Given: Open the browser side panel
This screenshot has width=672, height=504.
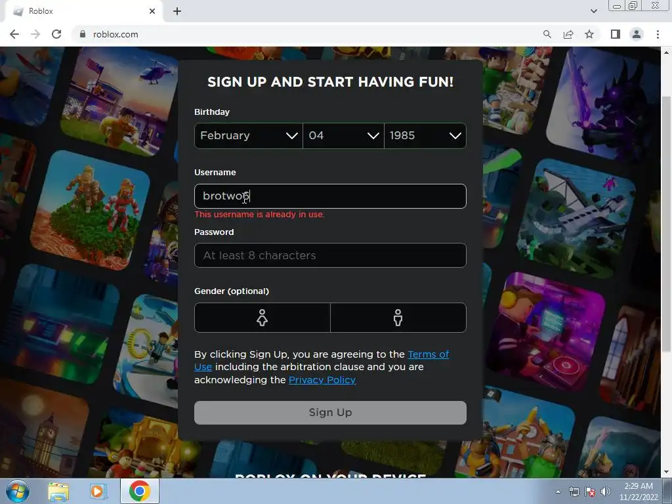Looking at the screenshot, I should (x=616, y=34).
